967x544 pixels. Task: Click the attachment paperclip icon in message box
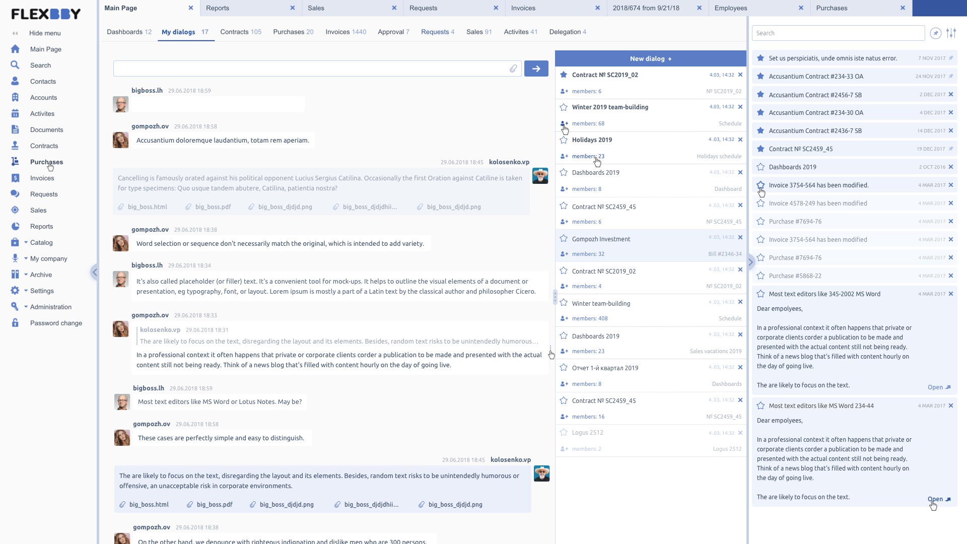coord(513,69)
